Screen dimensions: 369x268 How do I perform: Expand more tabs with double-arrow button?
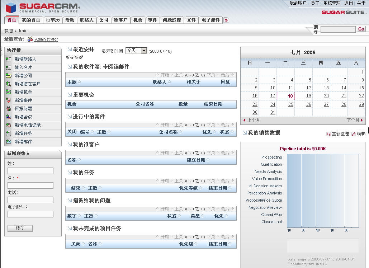226,20
